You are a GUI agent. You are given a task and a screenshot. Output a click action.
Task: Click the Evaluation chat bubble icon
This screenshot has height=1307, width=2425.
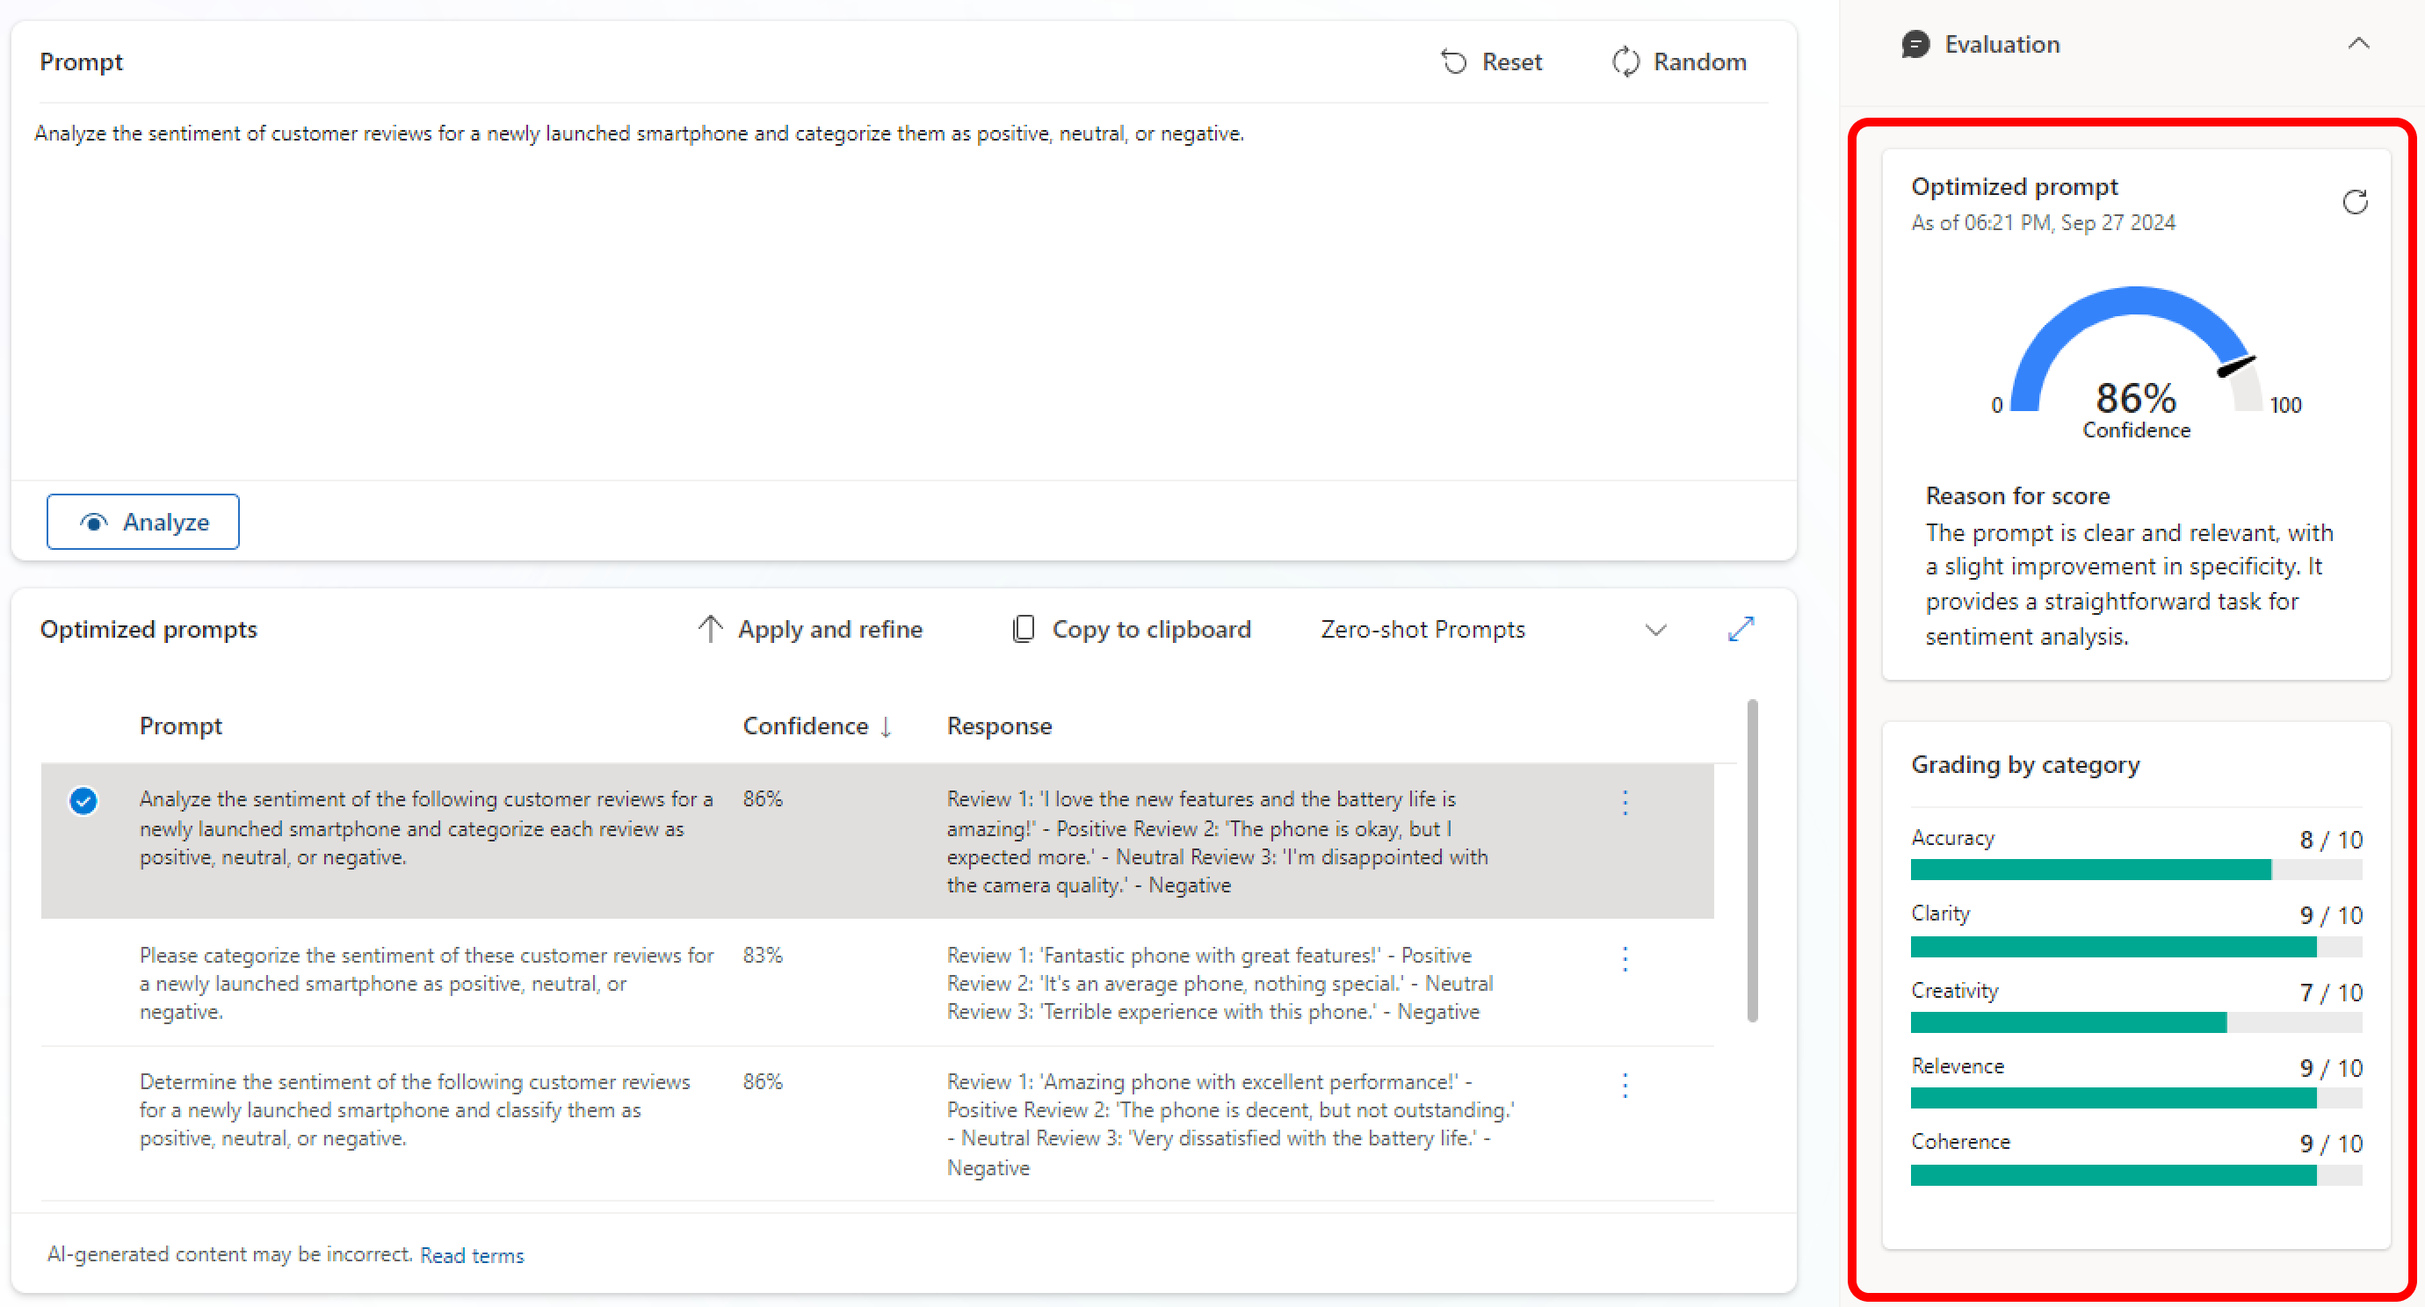click(1915, 44)
